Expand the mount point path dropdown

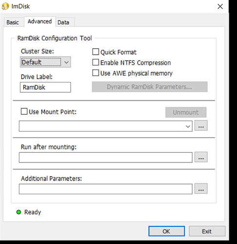[188, 126]
